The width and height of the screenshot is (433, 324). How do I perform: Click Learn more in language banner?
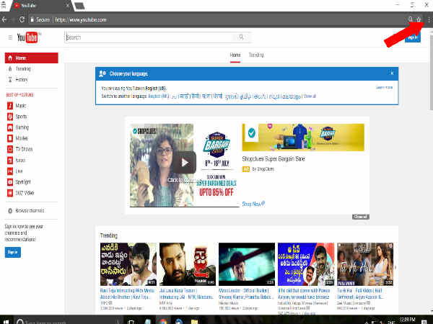(x=384, y=87)
